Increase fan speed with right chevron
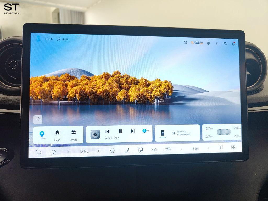Viewport: 268px width, 201px height. (208, 148)
